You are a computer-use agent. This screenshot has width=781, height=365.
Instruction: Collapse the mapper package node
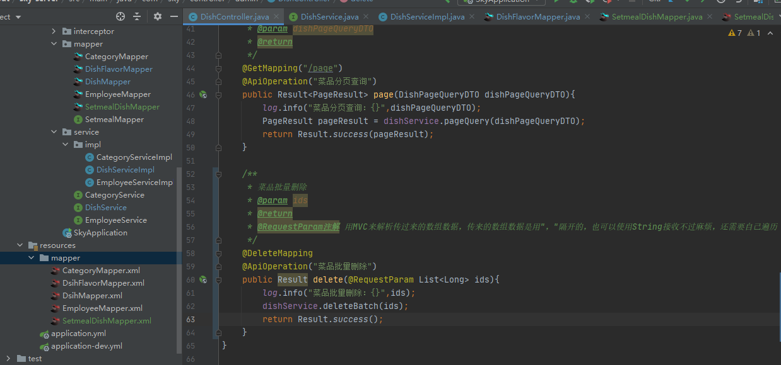pos(55,44)
